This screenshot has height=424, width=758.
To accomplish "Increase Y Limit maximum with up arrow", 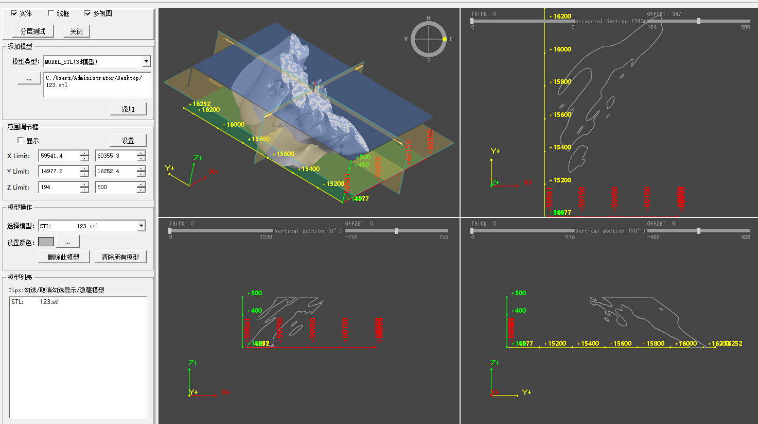I will pos(141,168).
